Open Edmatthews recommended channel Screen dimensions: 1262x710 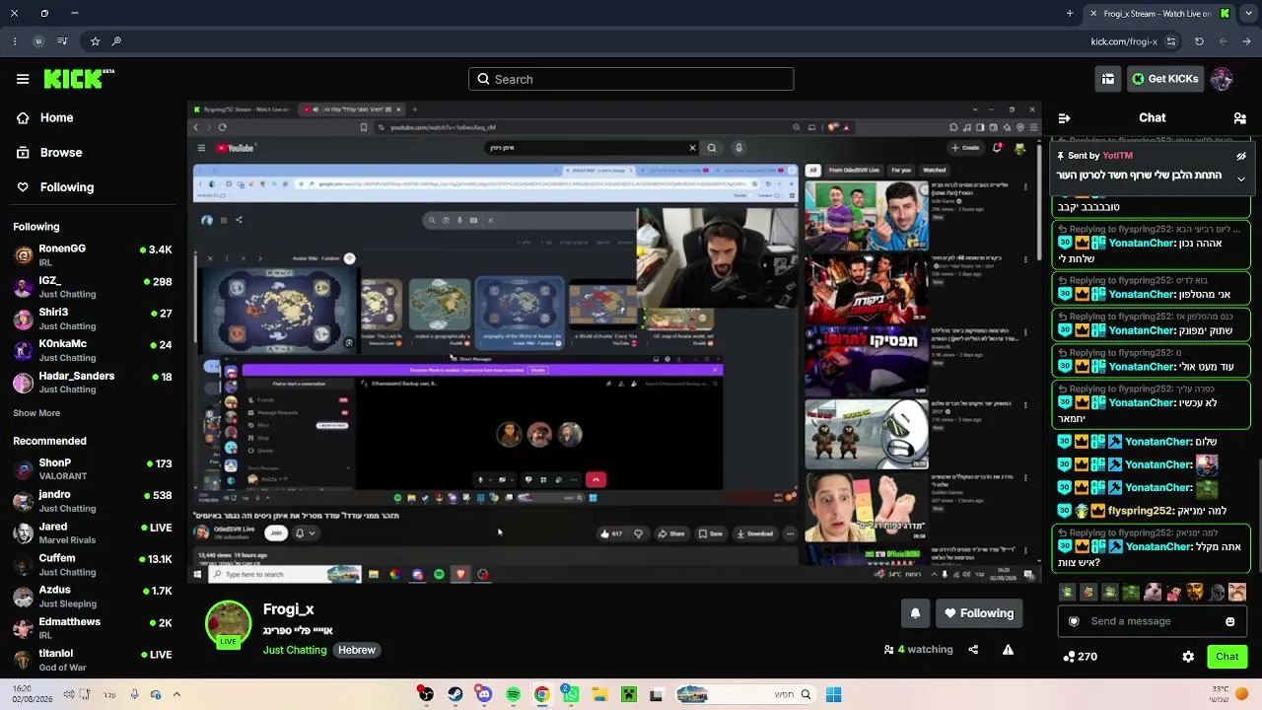(x=93, y=628)
